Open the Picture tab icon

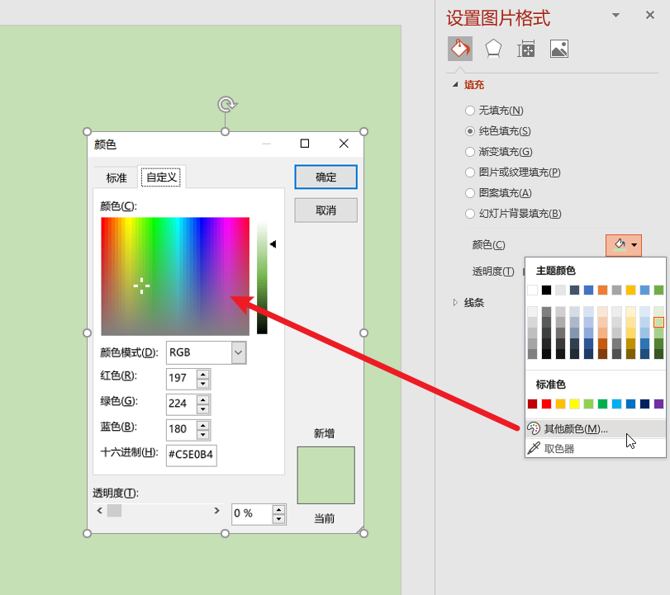tap(559, 49)
